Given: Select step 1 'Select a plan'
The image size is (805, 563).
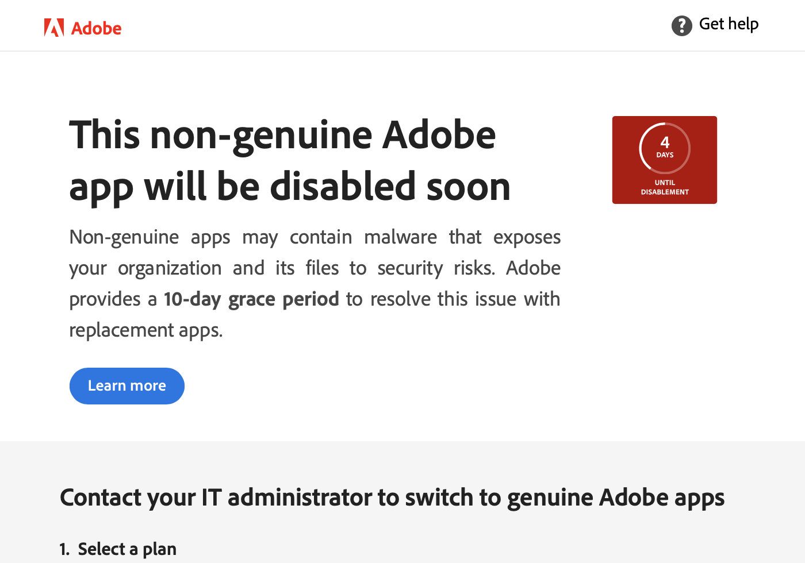Looking at the screenshot, I should point(118,549).
